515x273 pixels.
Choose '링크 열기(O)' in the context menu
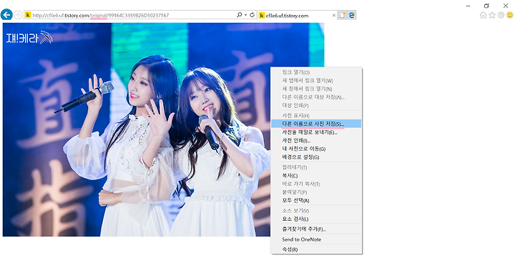click(316, 72)
